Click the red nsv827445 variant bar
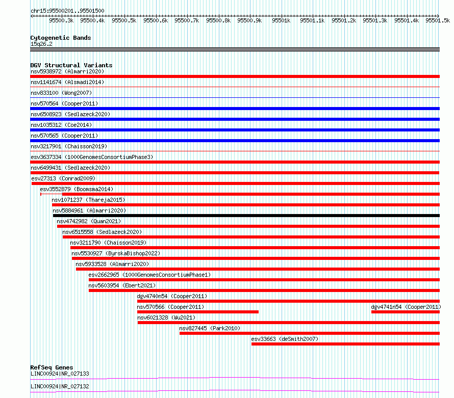 [310, 333]
